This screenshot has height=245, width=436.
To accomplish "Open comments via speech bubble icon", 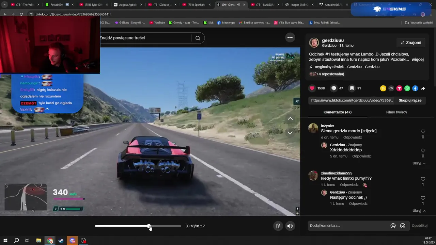I will 334,88.
